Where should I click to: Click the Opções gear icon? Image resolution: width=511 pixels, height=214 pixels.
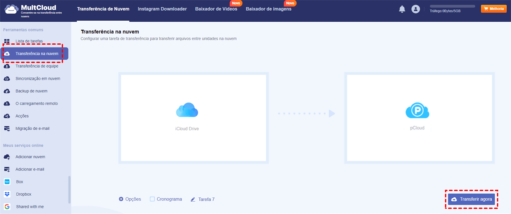point(121,199)
